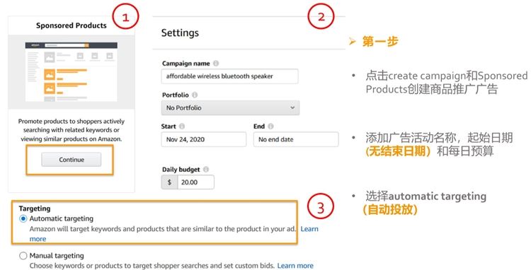Screen dimensions: 531x270
Task: Click the Targeting section label
Action: coord(35,209)
